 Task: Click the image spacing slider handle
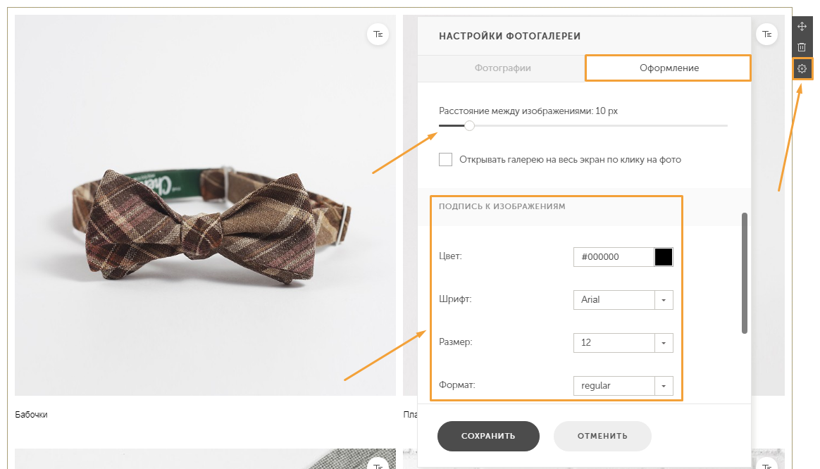coord(470,125)
